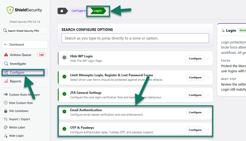246x141 pixels.
Task: Open Import / Export link
Action: pos(19,119)
